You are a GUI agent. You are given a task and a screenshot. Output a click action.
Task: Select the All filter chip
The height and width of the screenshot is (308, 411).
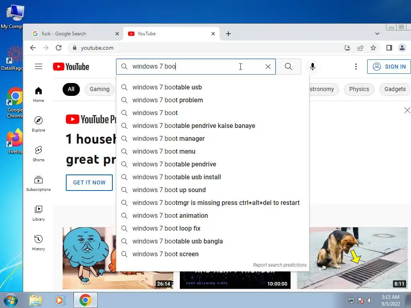[71, 89]
